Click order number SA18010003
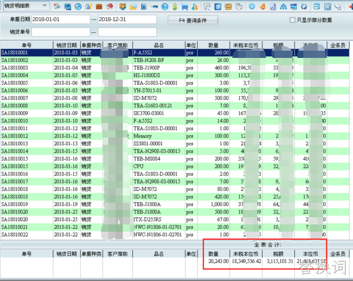This screenshot has width=353, height=281. pyautogui.click(x=14, y=68)
